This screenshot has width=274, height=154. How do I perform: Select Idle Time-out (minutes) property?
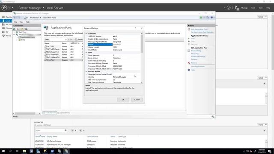point(114,80)
